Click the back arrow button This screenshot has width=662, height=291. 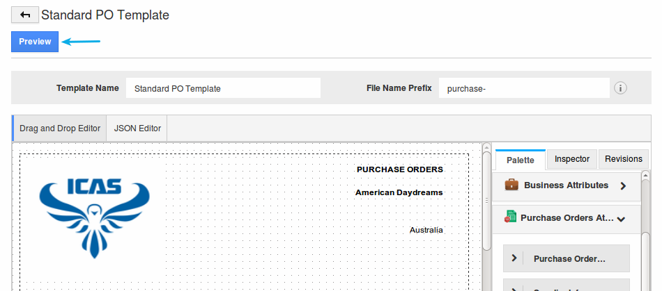click(25, 15)
